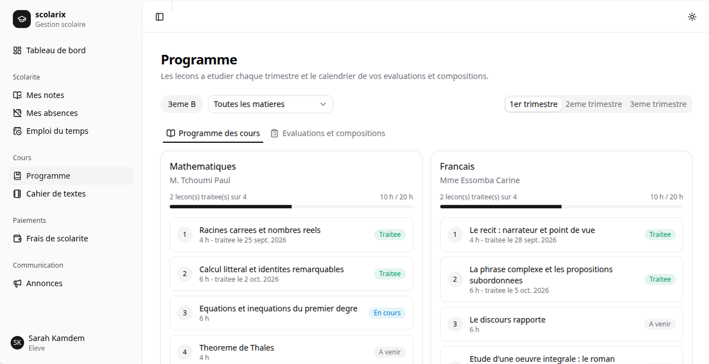Go to Mes notes

pos(71,95)
